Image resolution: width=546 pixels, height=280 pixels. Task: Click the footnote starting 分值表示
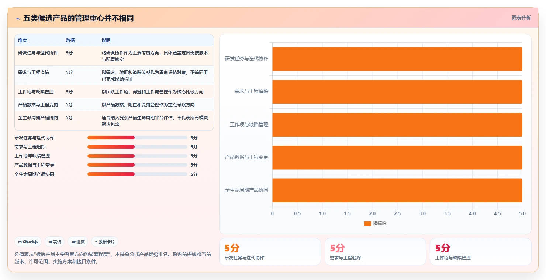[113, 258]
